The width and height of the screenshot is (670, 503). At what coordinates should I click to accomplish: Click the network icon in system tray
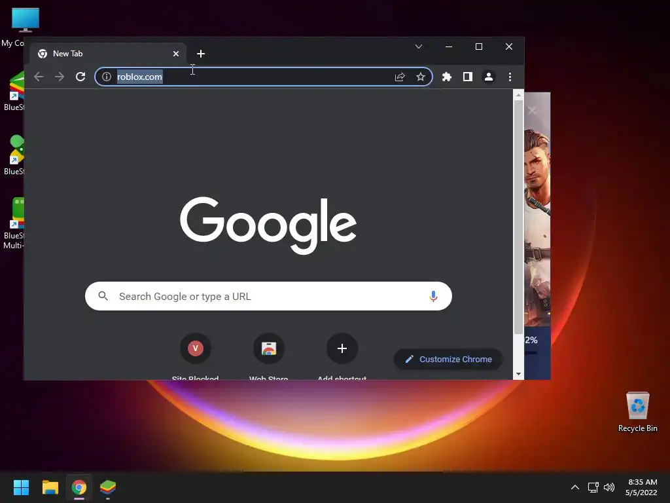(593, 487)
